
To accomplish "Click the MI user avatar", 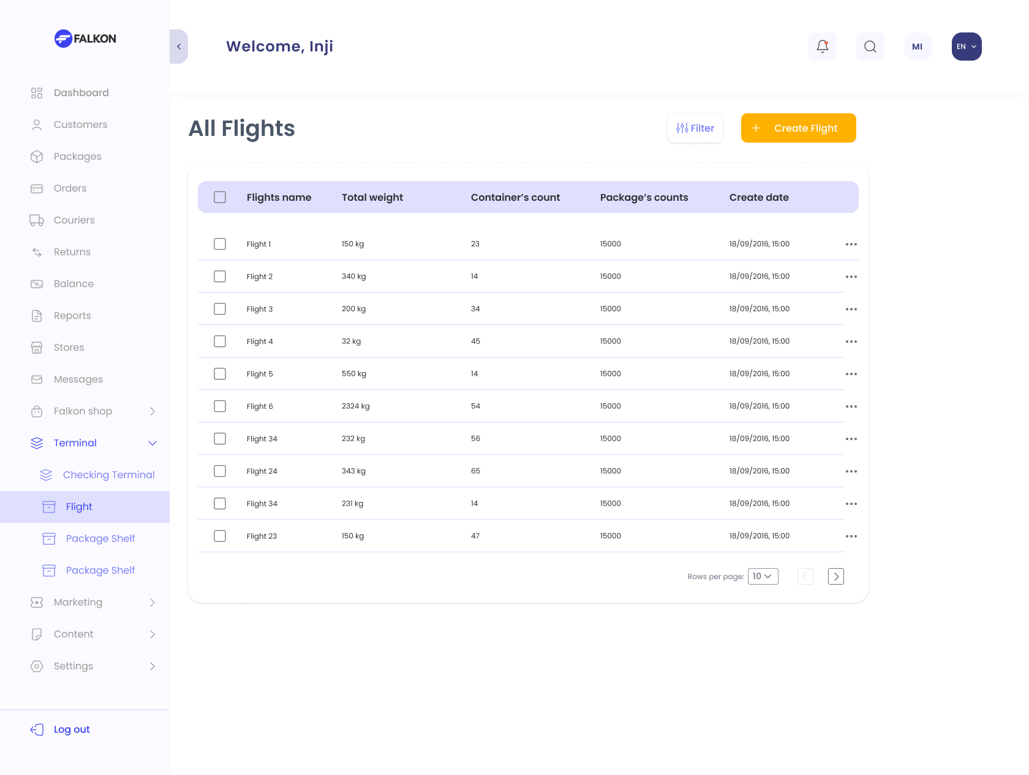I will [x=917, y=47].
